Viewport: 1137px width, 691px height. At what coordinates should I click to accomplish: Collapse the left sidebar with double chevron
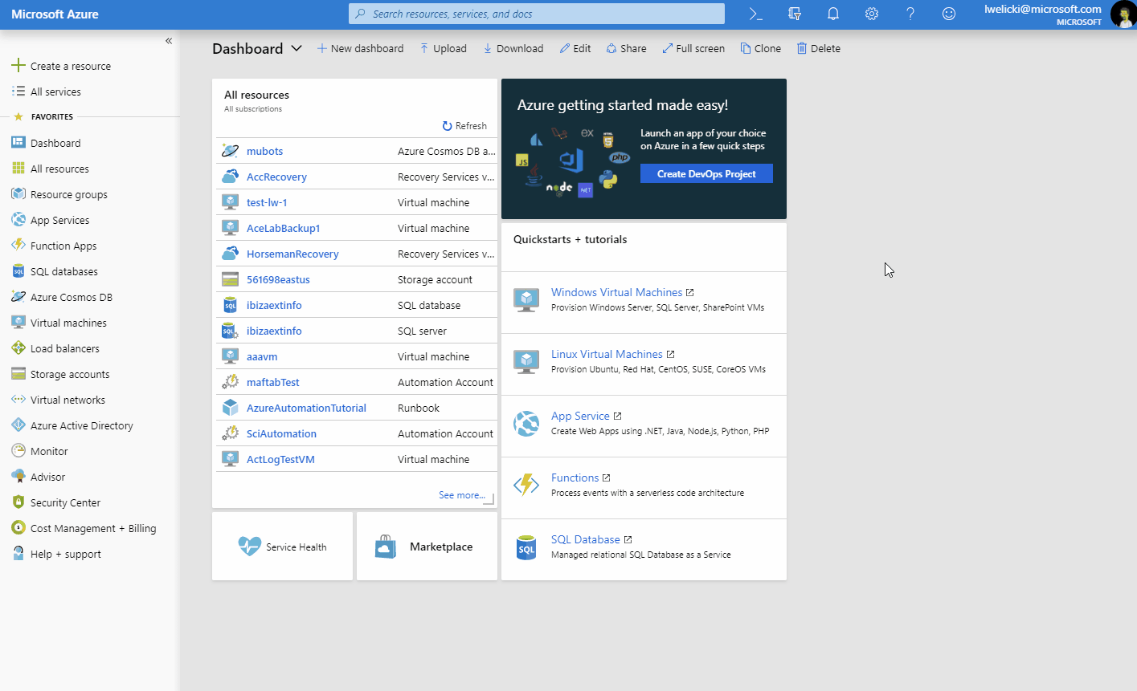[169, 40]
